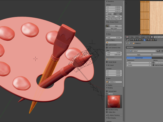
Task: Open the World properties tab
Action: click(138, 40)
